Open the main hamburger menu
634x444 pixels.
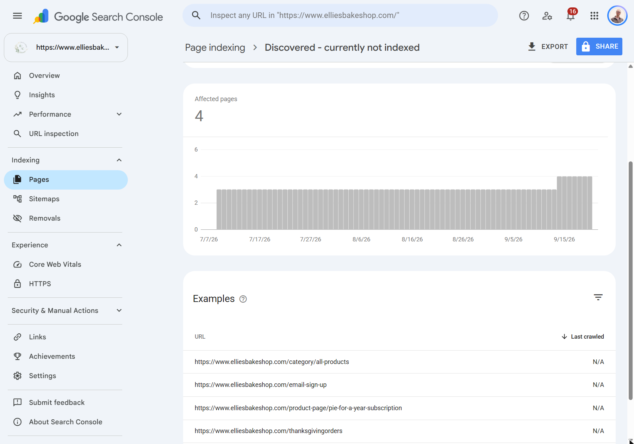[x=17, y=16]
